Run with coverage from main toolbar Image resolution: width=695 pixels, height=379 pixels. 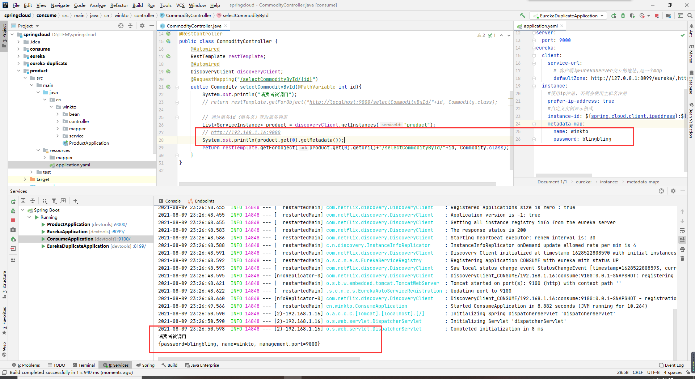pos(632,16)
